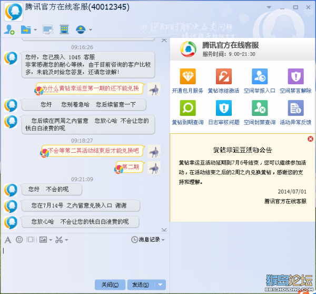Click the send file folder icon
Screen dimensions: 316x294
tap(26, 30)
